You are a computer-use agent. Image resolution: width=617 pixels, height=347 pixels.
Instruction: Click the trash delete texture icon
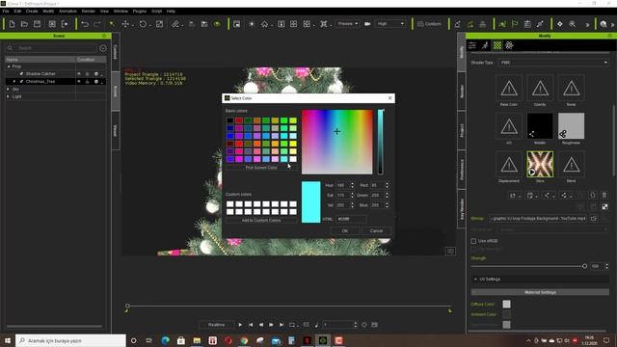point(604,195)
